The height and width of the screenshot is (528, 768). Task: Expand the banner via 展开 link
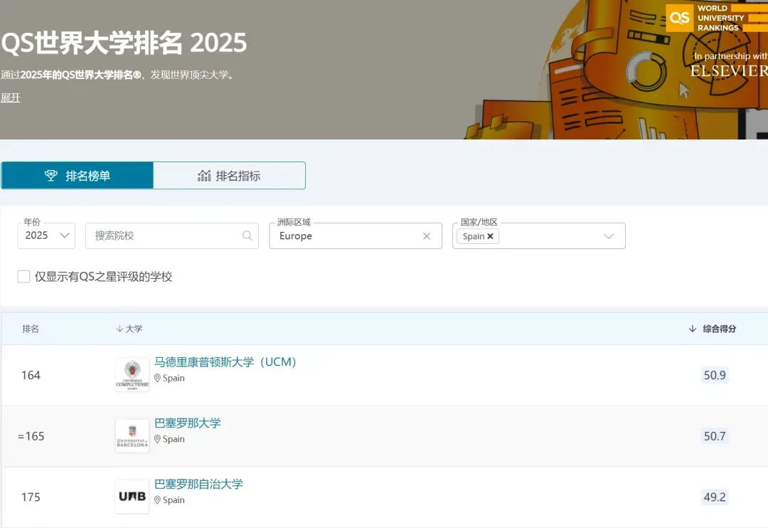pyautogui.click(x=10, y=97)
